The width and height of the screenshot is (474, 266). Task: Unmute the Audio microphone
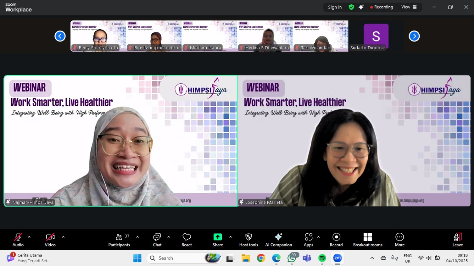tap(18, 239)
